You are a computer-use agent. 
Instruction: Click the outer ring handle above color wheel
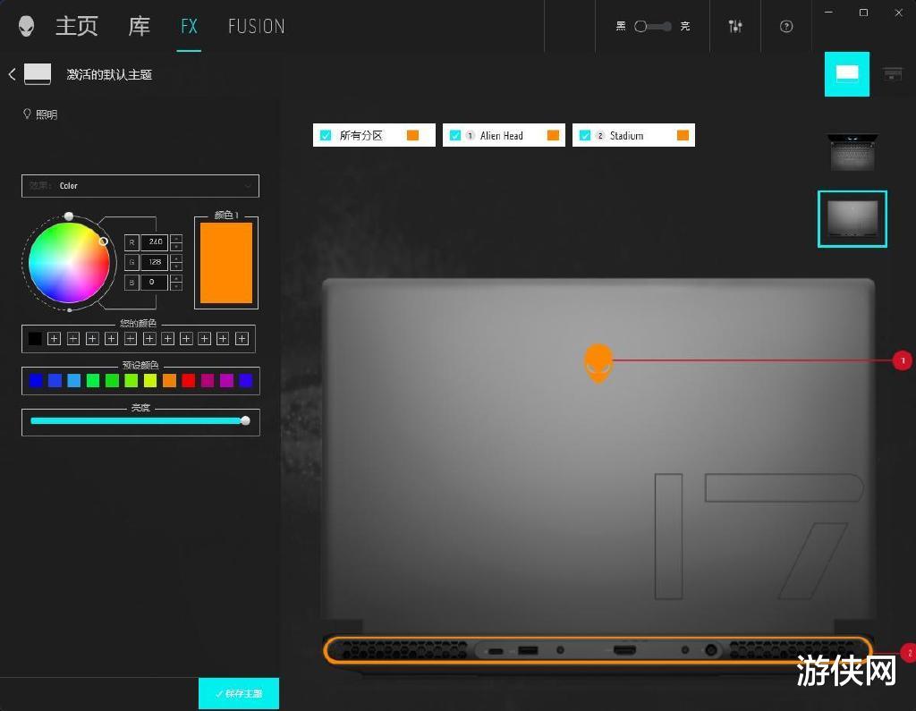[x=69, y=216]
